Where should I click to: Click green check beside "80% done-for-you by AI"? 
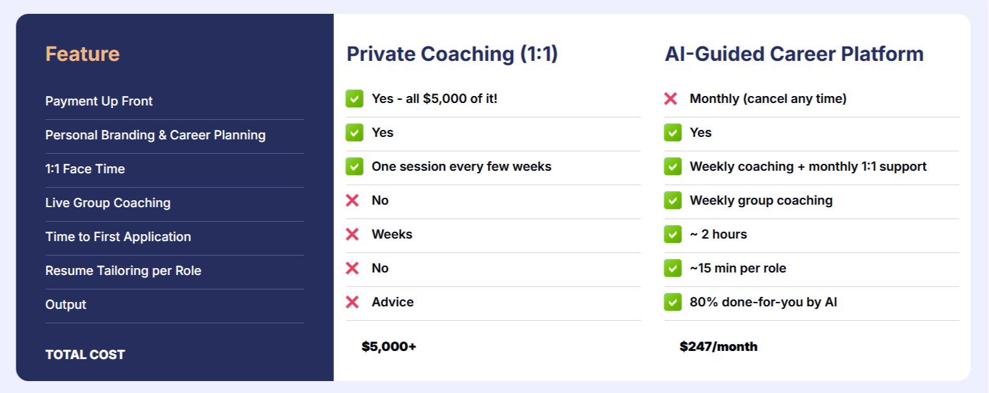click(x=673, y=302)
